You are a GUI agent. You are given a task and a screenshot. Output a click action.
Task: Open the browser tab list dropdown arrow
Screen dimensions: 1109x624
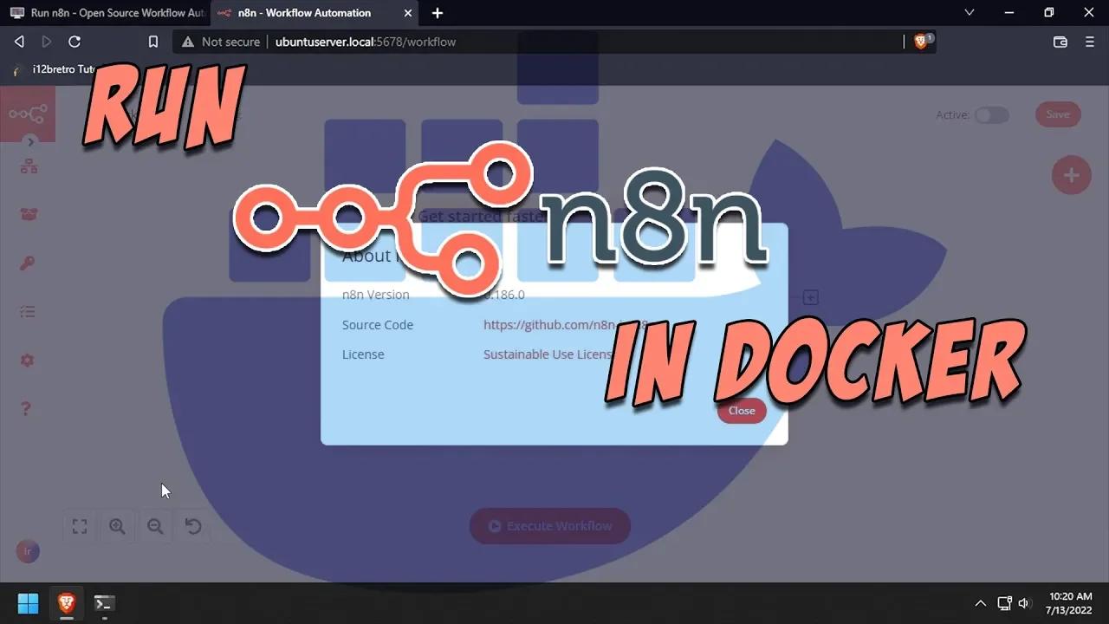[969, 12]
